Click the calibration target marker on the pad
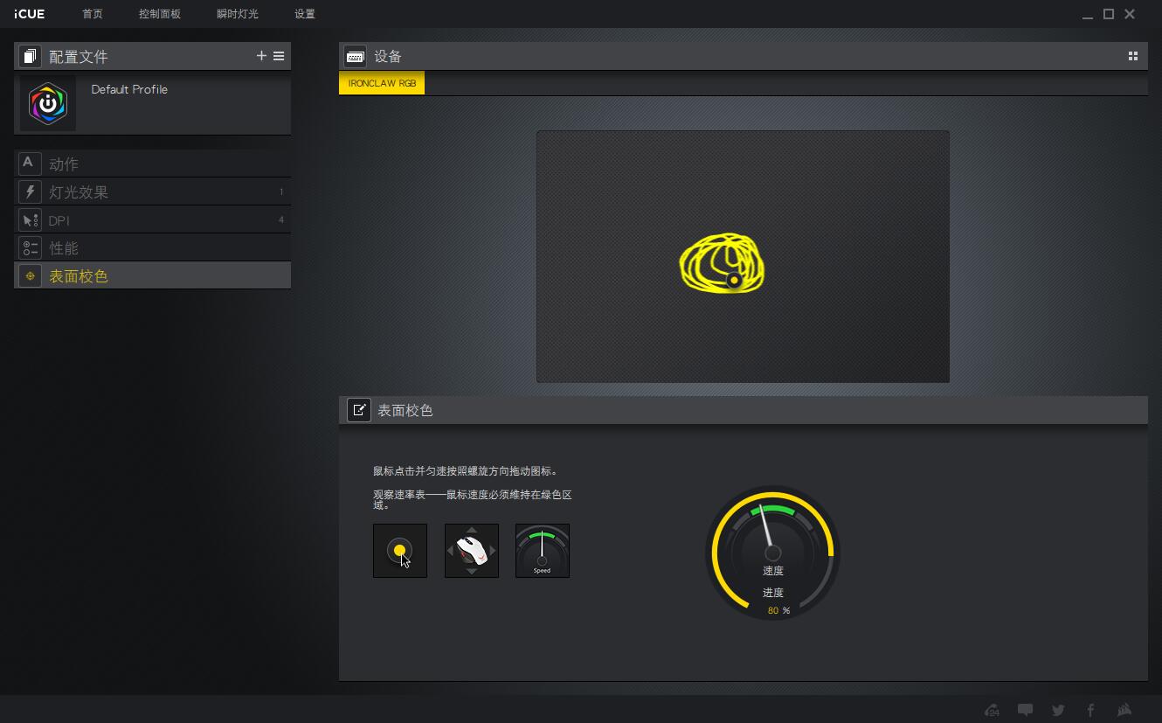 click(x=734, y=281)
